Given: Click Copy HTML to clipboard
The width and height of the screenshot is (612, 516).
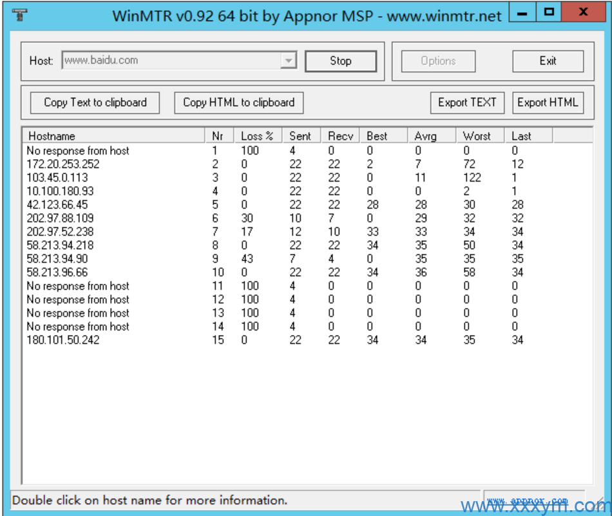Looking at the screenshot, I should point(238,102).
